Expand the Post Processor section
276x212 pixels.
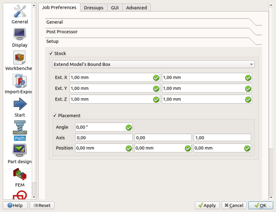154,32
